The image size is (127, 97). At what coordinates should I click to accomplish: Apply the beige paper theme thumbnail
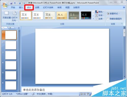point(50,15)
